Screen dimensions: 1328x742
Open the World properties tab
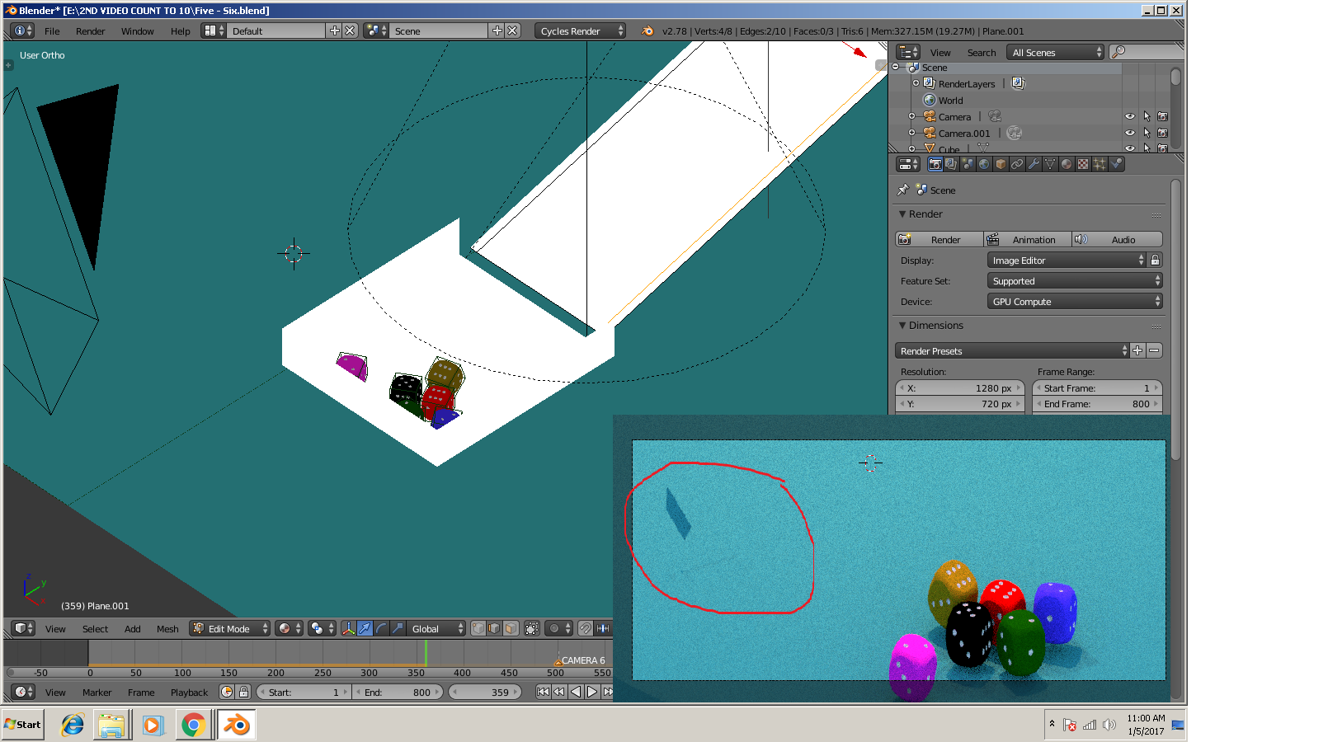point(984,164)
